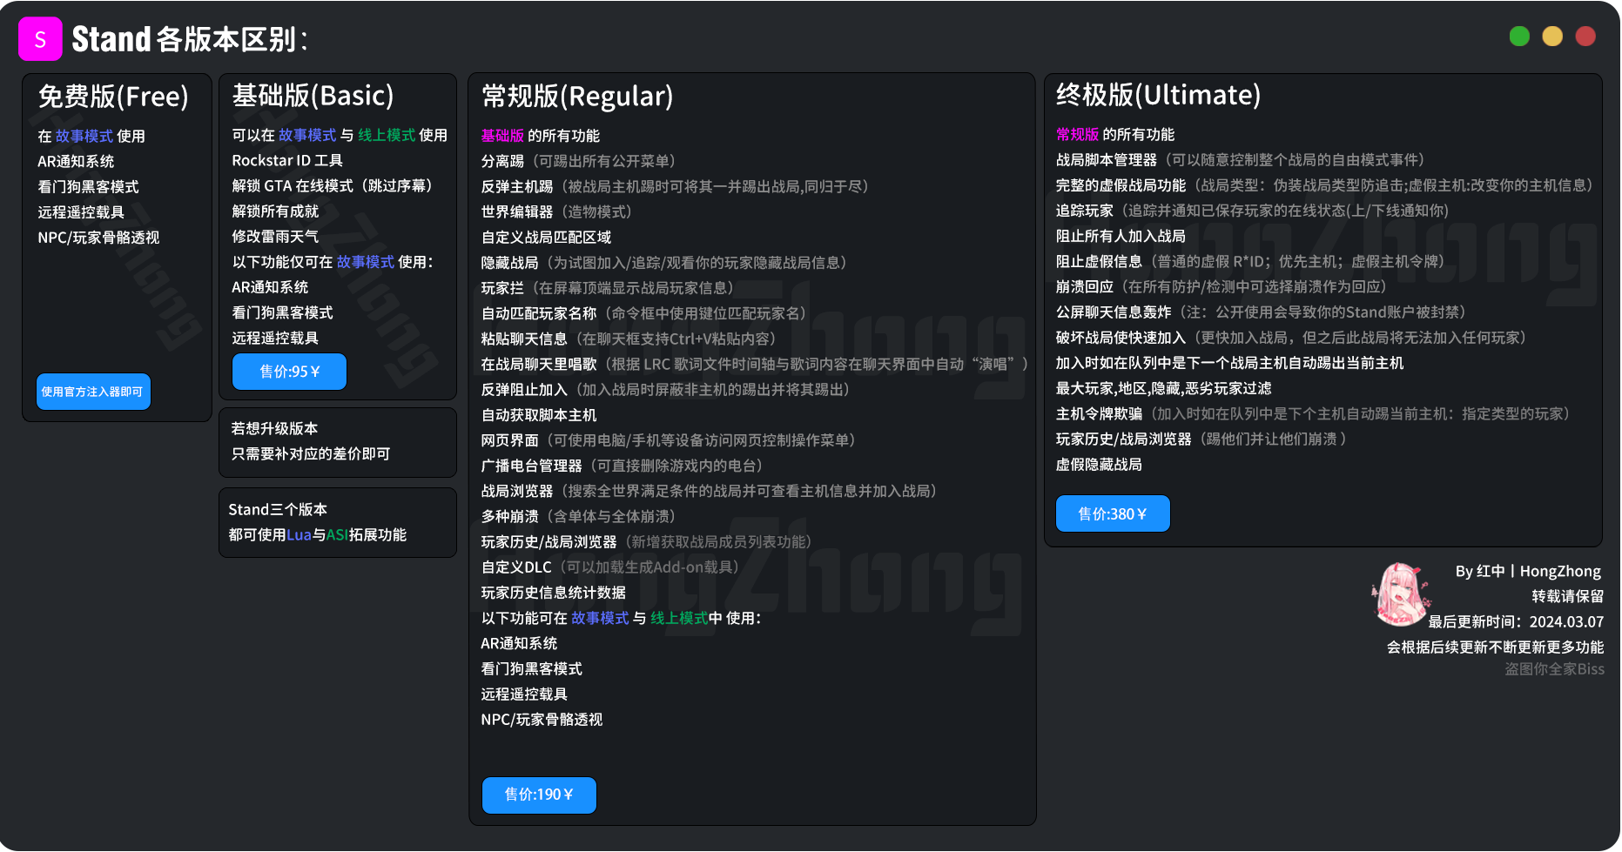Click the pink S Stand logo icon
Image resolution: width=1622 pixels, height=852 pixels.
[x=40, y=39]
